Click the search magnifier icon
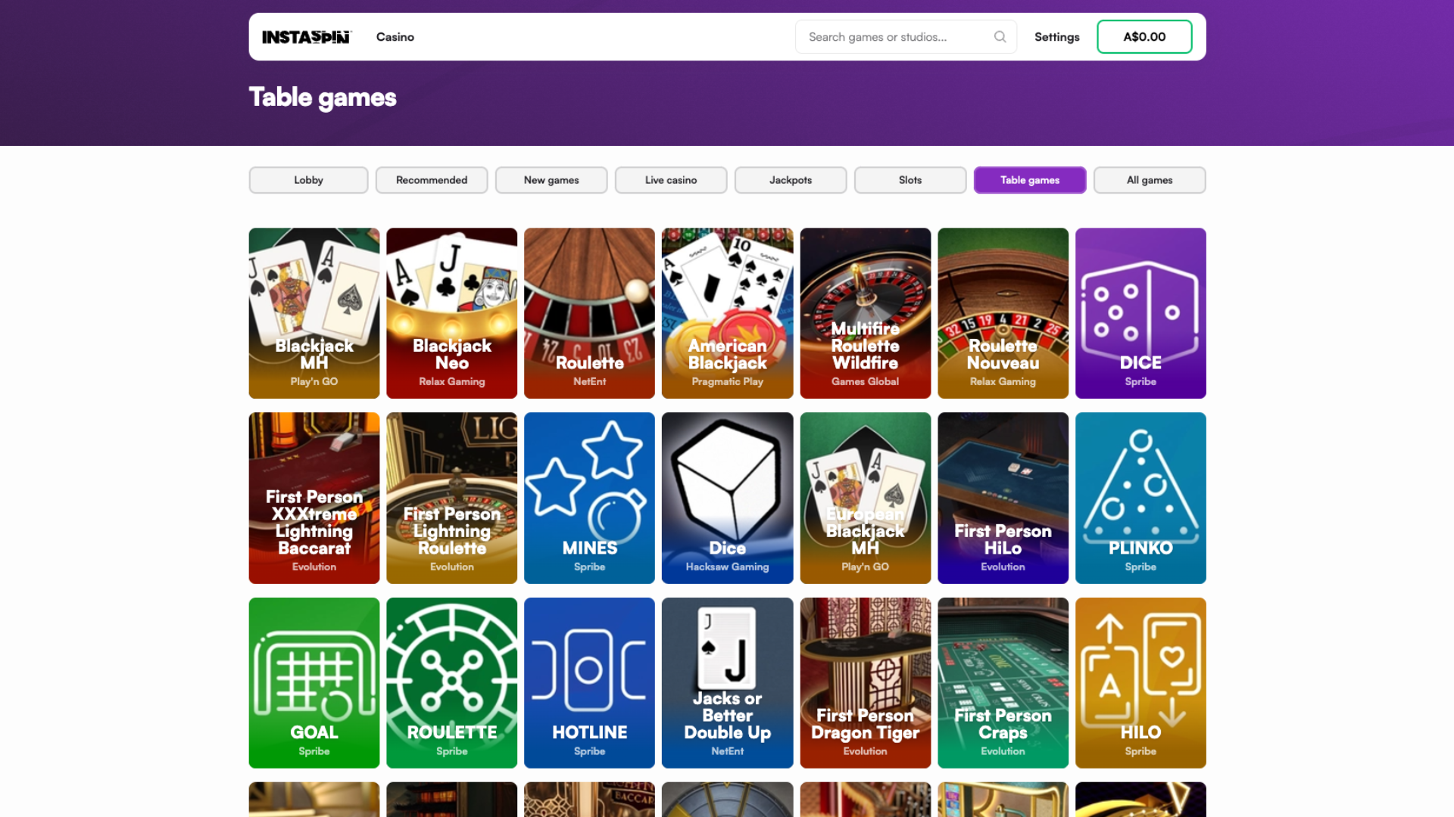The width and height of the screenshot is (1454, 817). 1000,37
